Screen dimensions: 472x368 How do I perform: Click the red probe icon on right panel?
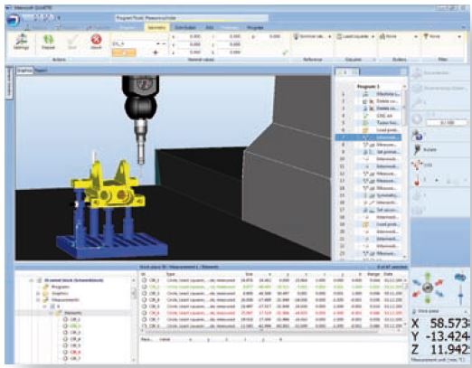(x=417, y=181)
